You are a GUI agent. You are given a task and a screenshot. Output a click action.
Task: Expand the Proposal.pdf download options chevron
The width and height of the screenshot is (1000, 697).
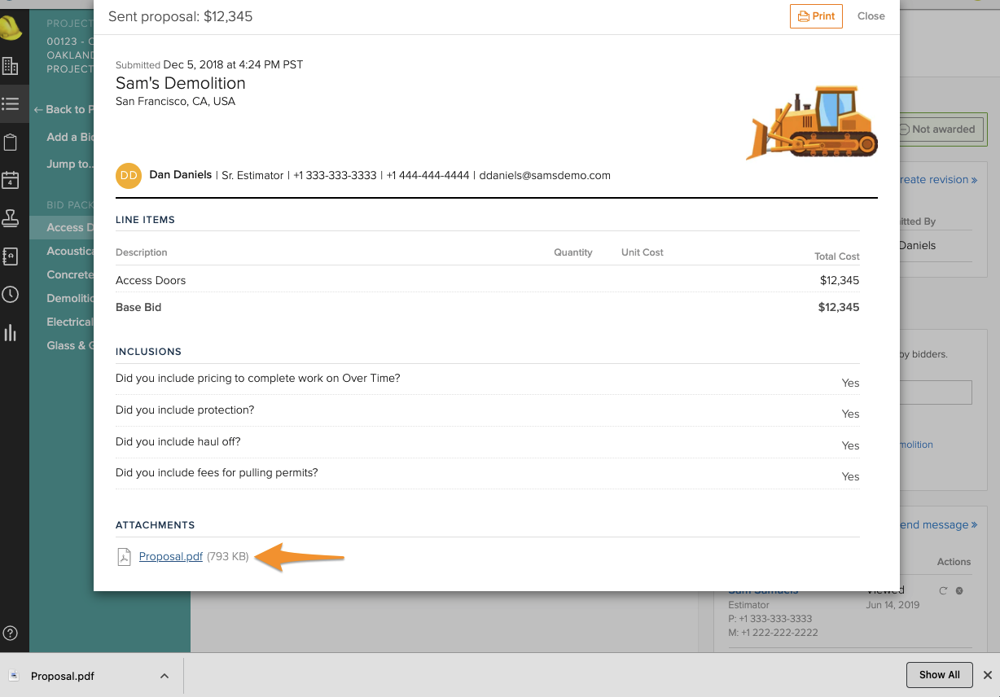click(164, 676)
